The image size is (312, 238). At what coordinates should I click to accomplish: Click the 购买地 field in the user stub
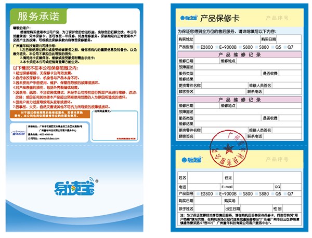tap(269, 201)
